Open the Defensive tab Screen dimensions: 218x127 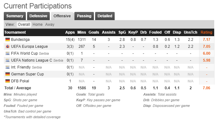pos(38,16)
